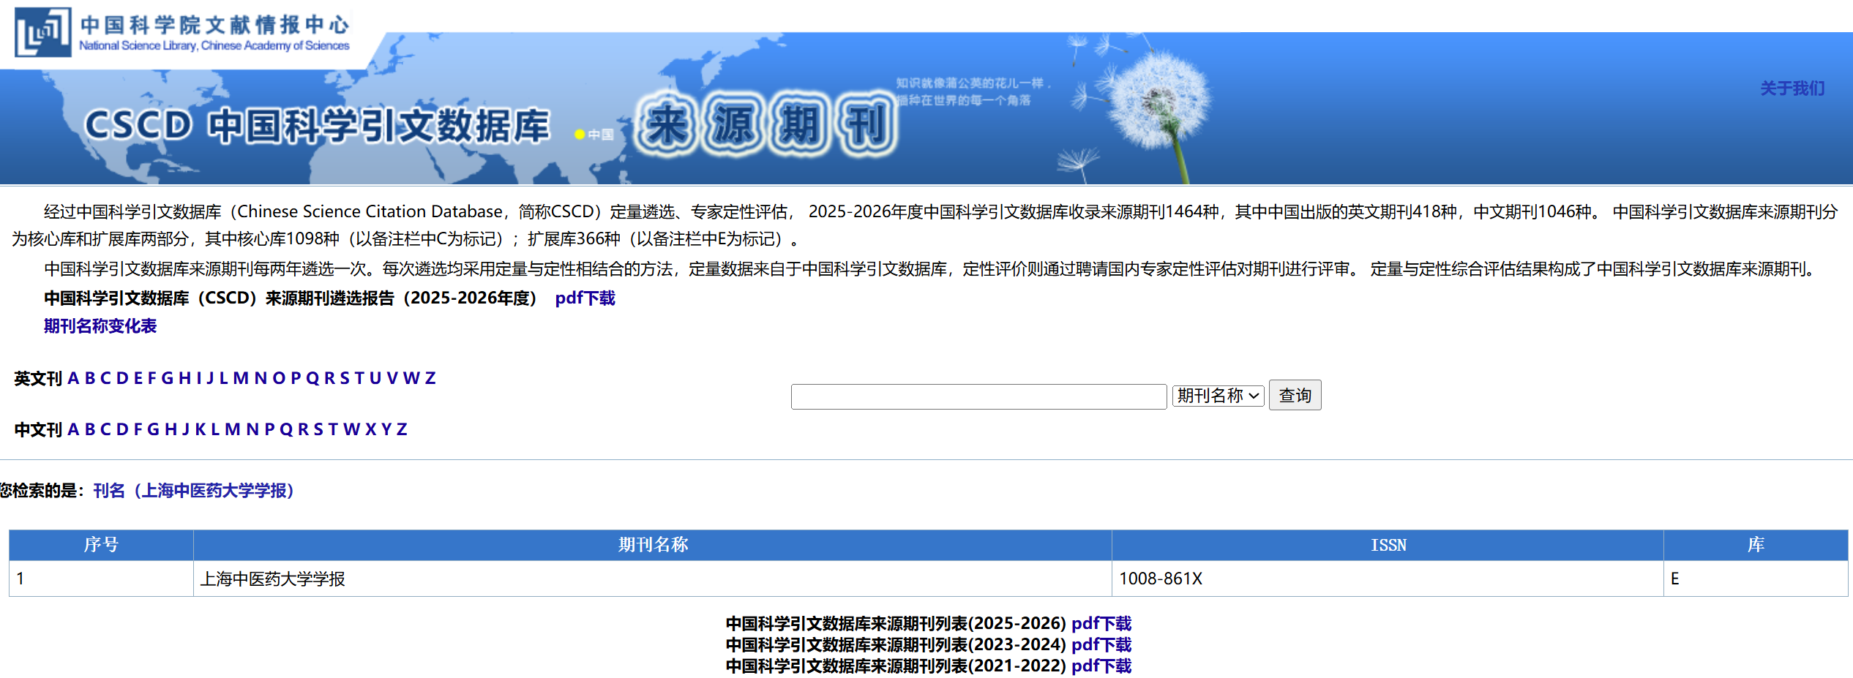Expand the 期刊名称 search type dropdown

(1218, 396)
